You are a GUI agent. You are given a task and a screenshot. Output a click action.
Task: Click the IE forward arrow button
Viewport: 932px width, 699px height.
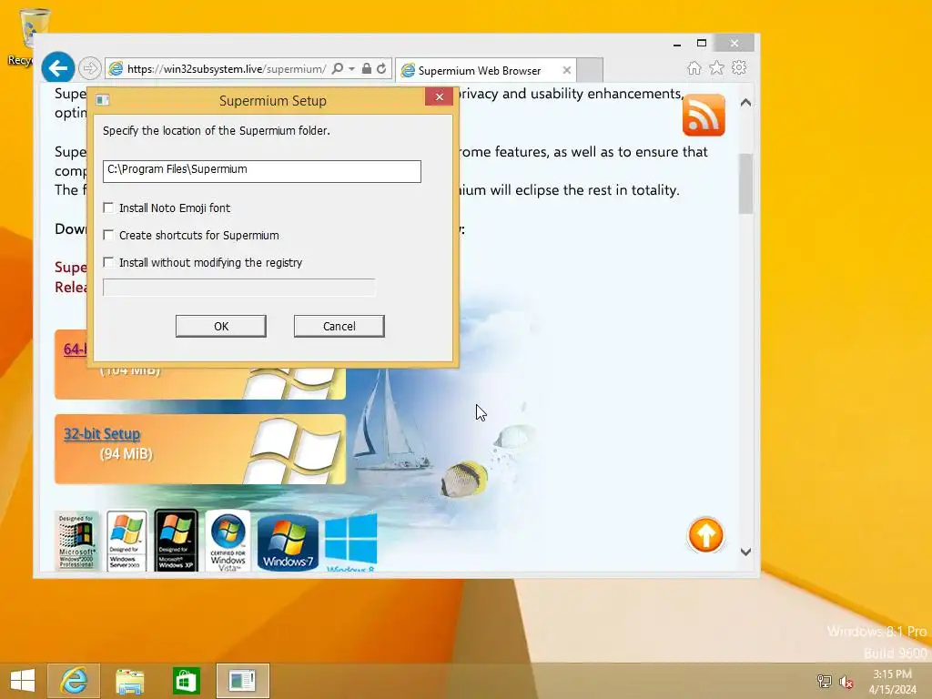coord(90,69)
